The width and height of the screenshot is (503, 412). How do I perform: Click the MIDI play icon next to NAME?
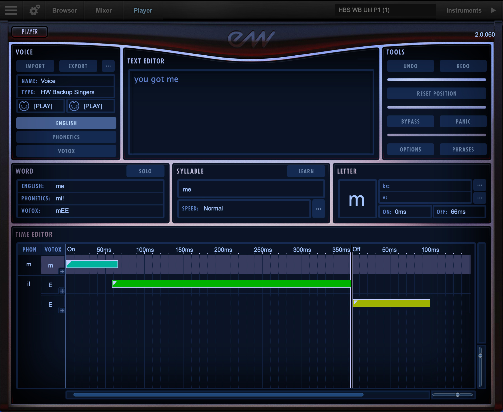click(x=24, y=106)
